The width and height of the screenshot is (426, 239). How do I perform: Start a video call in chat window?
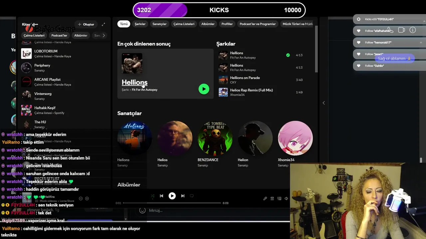(401, 30)
